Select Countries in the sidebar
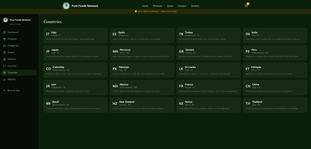 click(x=19, y=73)
